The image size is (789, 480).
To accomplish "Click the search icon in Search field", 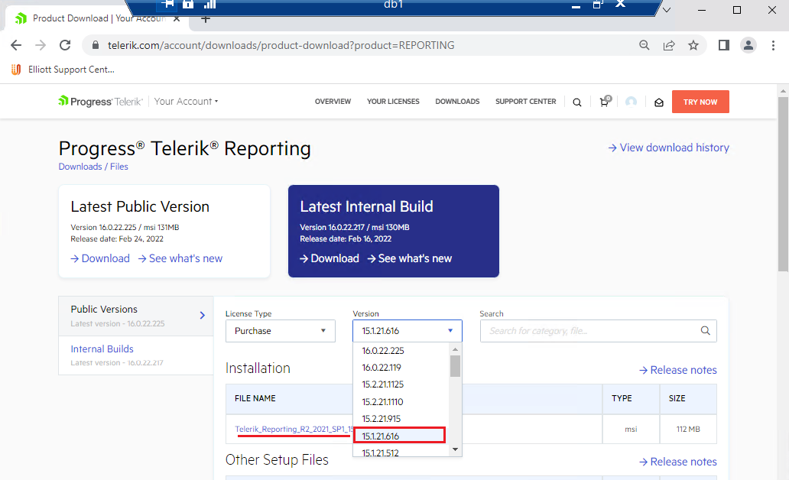I will point(706,330).
